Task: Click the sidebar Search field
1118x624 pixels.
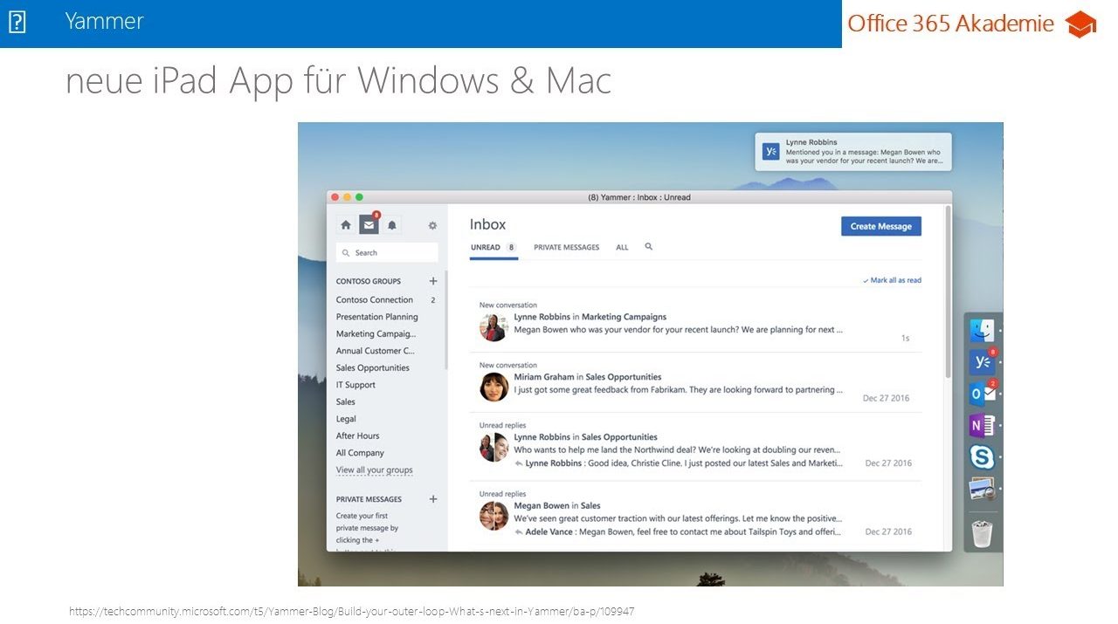Action: point(387,253)
